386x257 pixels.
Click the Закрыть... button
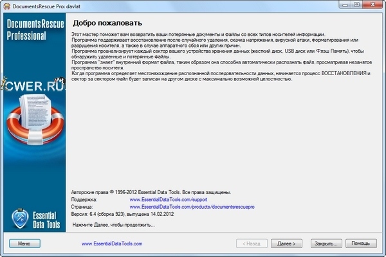tap(324, 244)
